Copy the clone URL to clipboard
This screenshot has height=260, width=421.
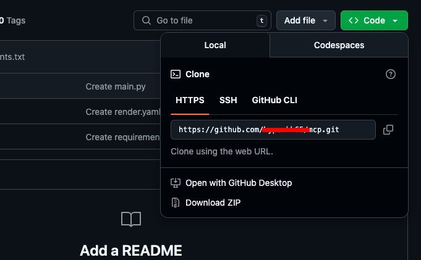pyautogui.click(x=388, y=130)
